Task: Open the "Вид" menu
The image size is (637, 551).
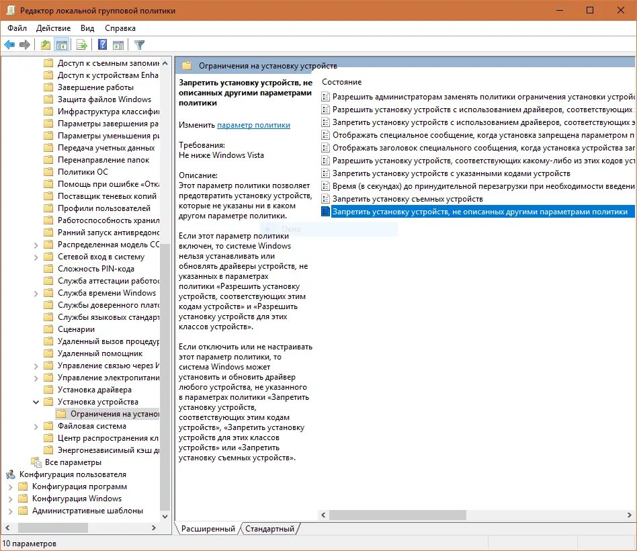Action: coord(87,28)
